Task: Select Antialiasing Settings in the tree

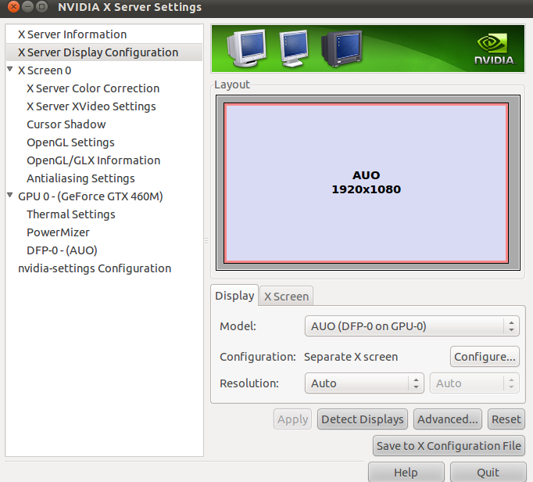Action: click(x=80, y=178)
